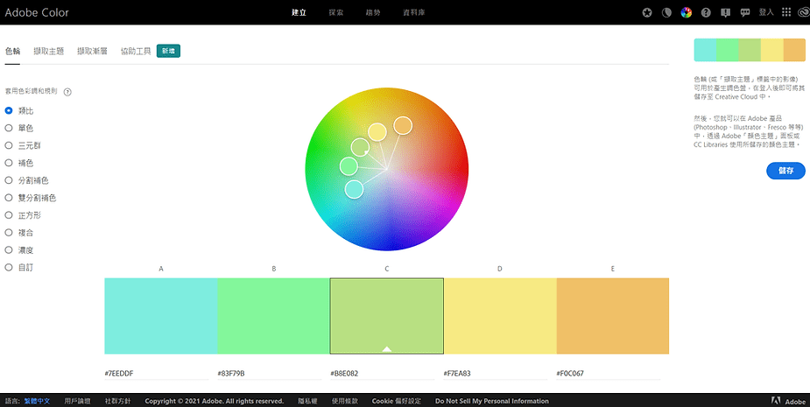Switch to the 協助工具 tab
Image resolution: width=810 pixels, height=407 pixels.
coord(136,51)
